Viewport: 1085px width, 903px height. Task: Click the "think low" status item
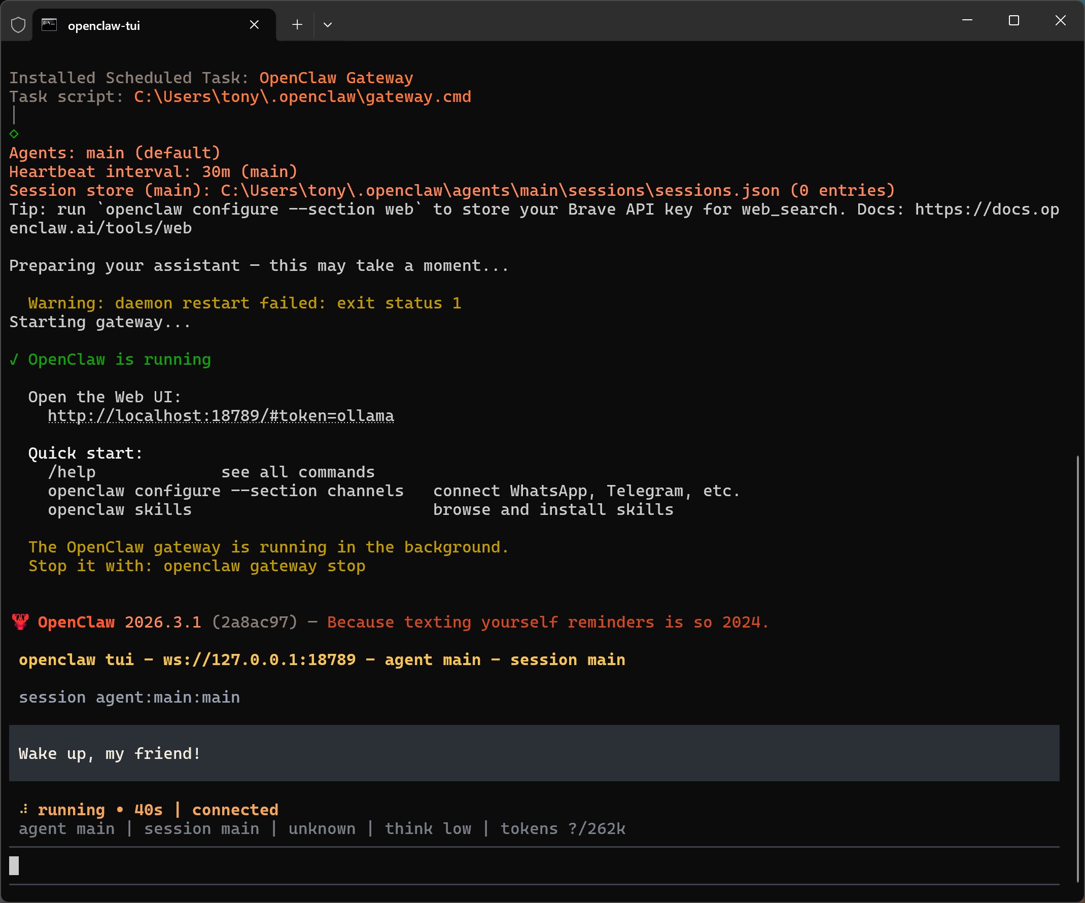pyautogui.click(x=428, y=828)
